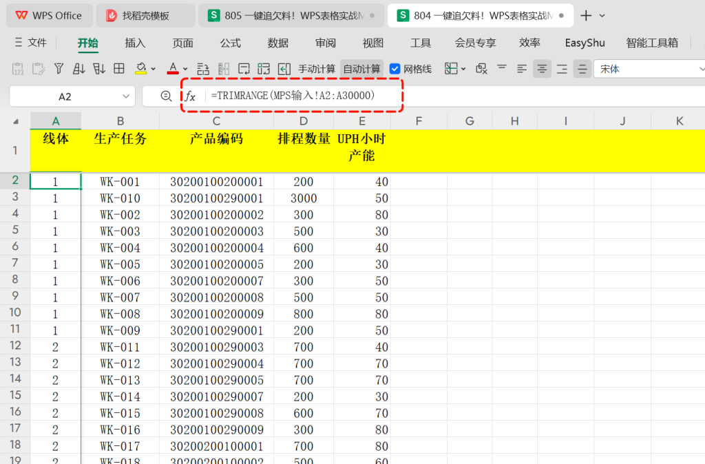This screenshot has height=464, width=705.
Task: Apply the yellow fill bucket
Action: (140, 69)
